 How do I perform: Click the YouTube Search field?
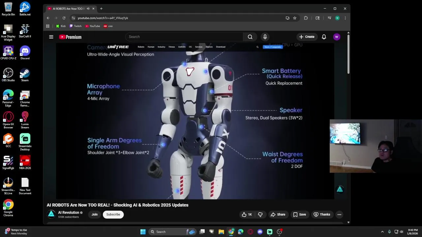coord(184,37)
